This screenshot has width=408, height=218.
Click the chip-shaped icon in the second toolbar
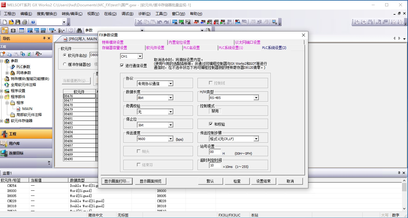(13, 30)
